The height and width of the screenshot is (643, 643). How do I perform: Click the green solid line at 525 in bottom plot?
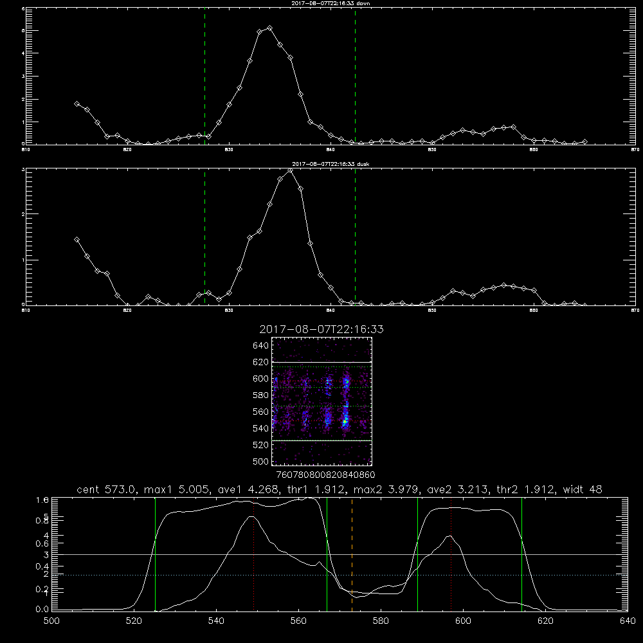point(155,554)
